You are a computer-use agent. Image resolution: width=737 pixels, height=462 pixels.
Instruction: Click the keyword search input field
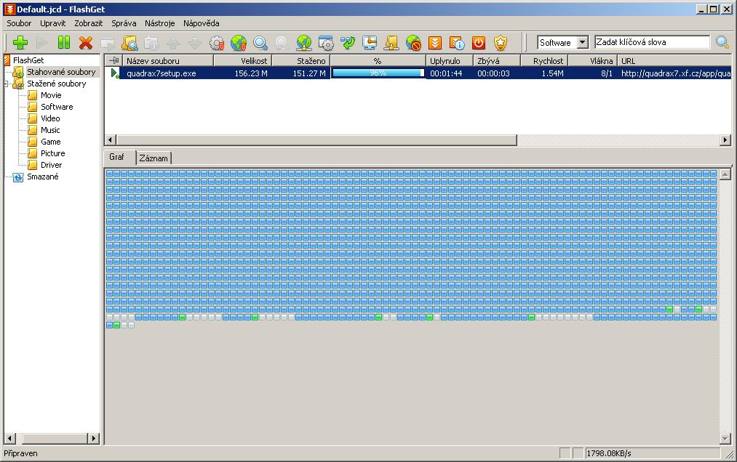pyautogui.click(x=652, y=43)
